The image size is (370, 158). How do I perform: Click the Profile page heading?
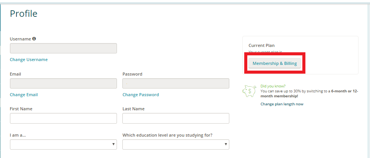coord(24,14)
